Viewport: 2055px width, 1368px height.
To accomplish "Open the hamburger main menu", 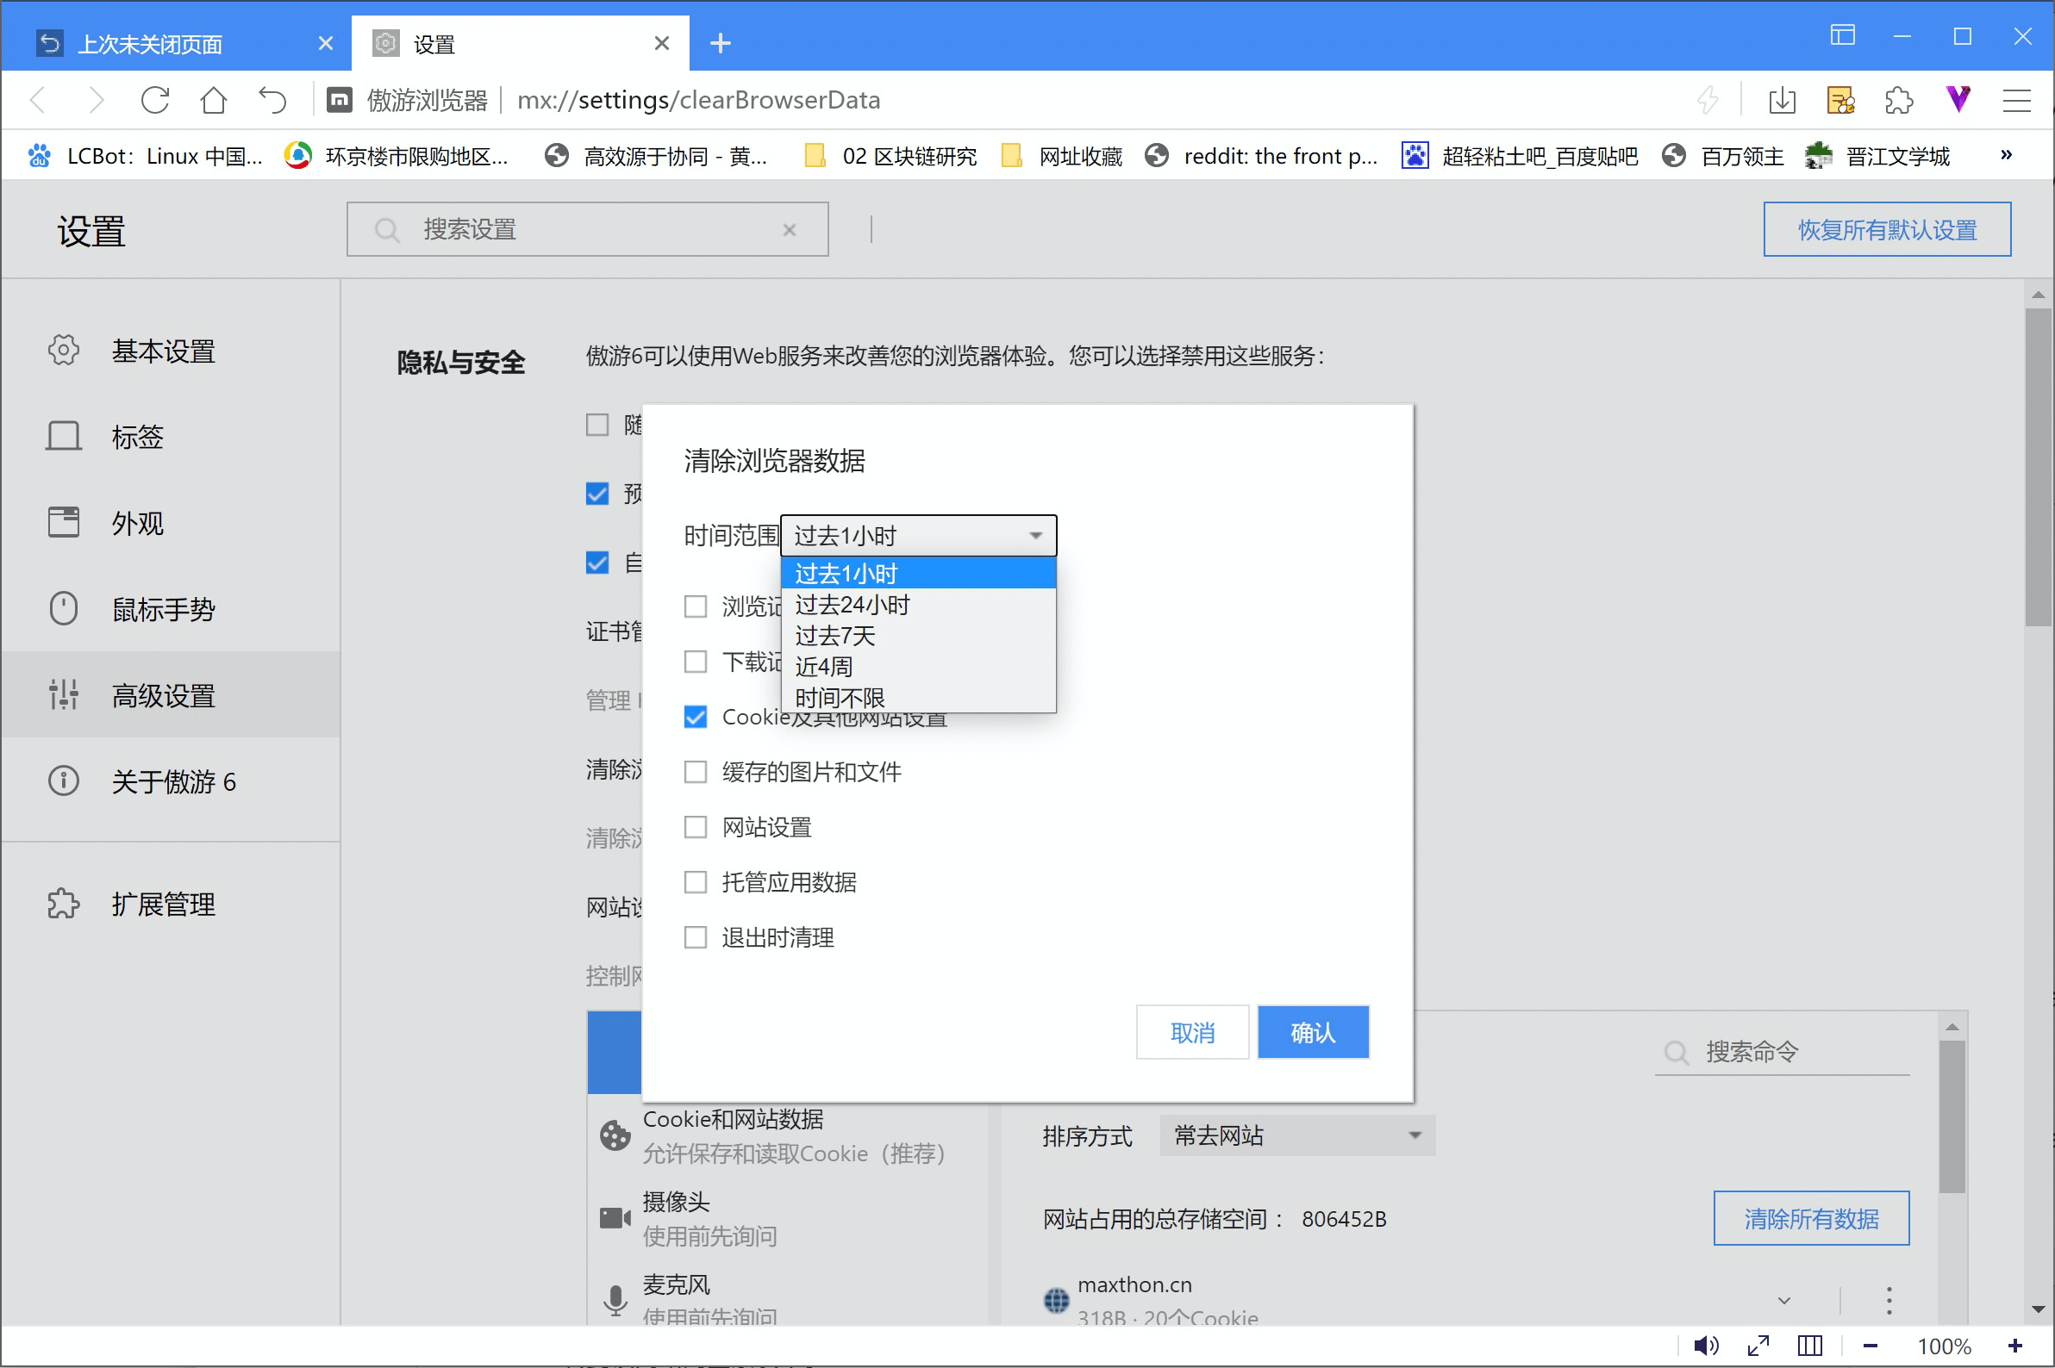I will pyautogui.click(x=2016, y=100).
